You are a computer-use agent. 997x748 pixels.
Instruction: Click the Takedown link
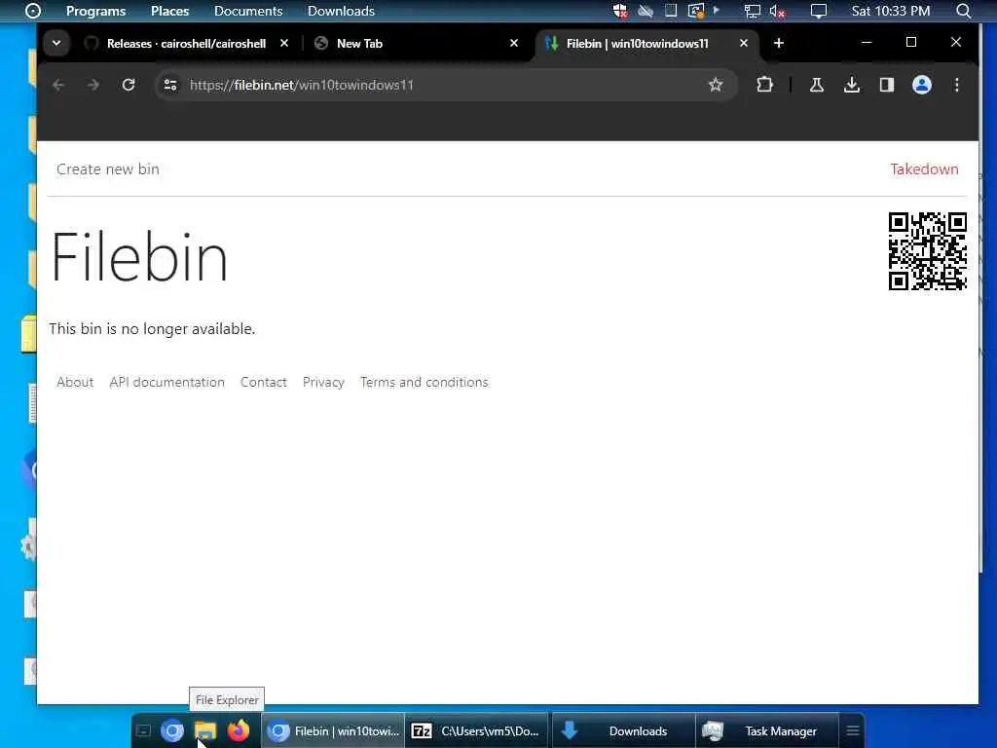tap(924, 169)
